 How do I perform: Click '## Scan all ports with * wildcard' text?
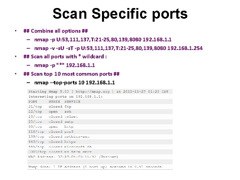tap(65, 57)
